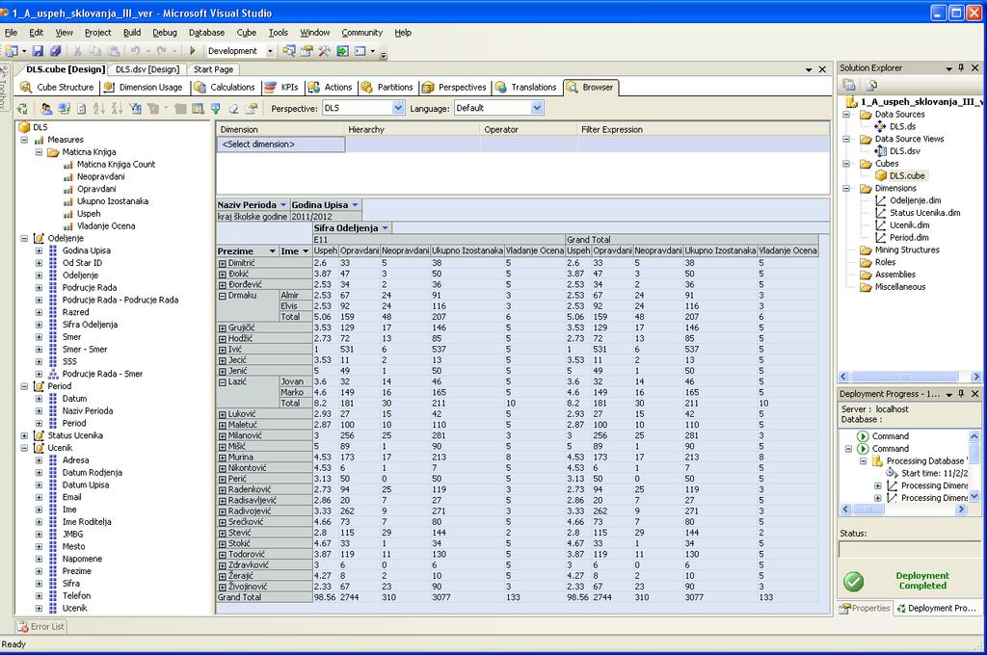Open the Database menu

[x=206, y=33]
